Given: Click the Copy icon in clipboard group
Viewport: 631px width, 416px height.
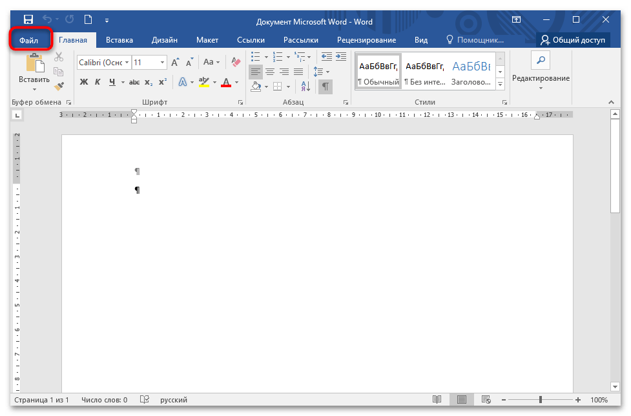Looking at the screenshot, I should (x=59, y=72).
